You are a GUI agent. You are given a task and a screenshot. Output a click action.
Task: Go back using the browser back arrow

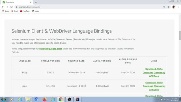[x=3, y=7]
